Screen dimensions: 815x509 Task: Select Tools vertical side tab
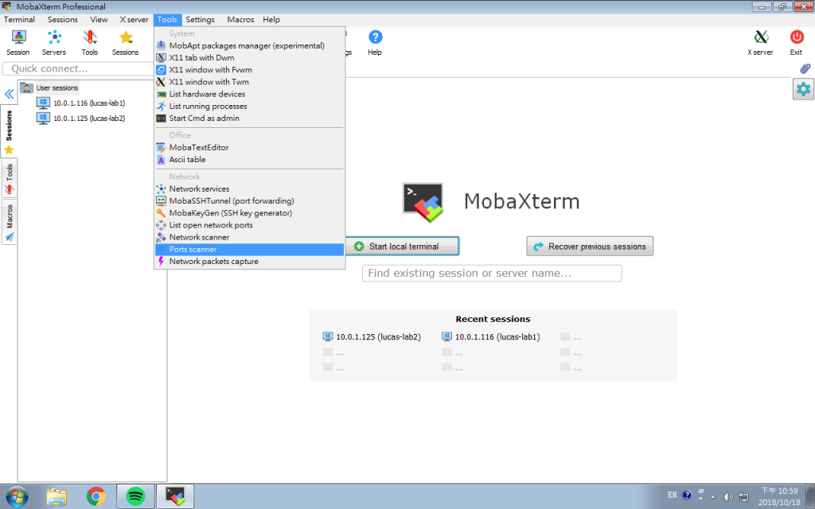[9, 179]
